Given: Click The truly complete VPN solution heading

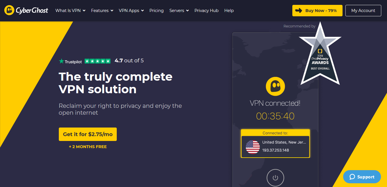Looking at the screenshot, I should pyautogui.click(x=116, y=83).
